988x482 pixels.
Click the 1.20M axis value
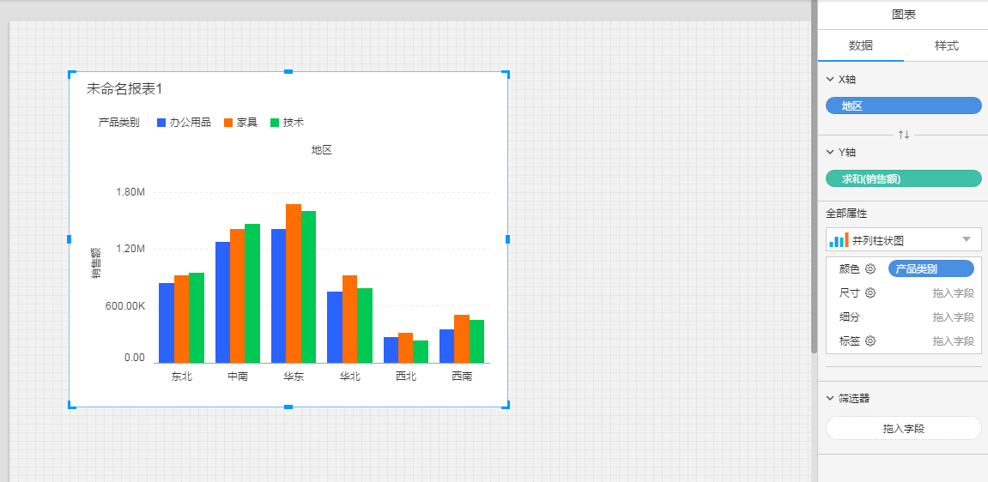coord(130,250)
